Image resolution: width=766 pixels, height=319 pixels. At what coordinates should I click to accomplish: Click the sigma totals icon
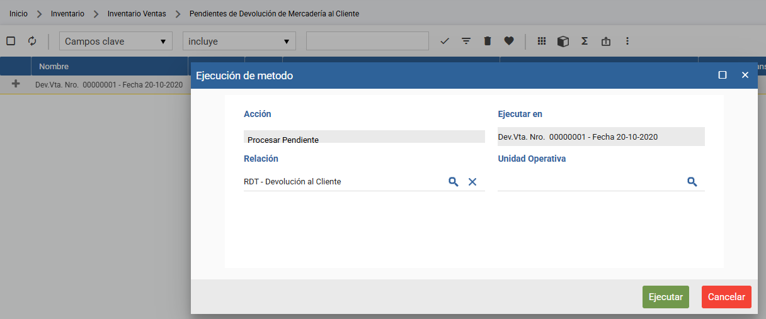(585, 41)
